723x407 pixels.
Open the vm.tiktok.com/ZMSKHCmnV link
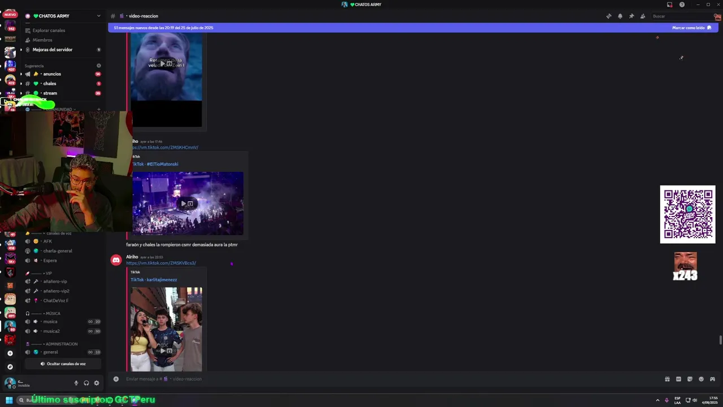click(x=165, y=148)
